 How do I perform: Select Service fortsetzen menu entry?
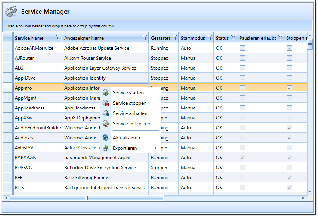[131, 124]
